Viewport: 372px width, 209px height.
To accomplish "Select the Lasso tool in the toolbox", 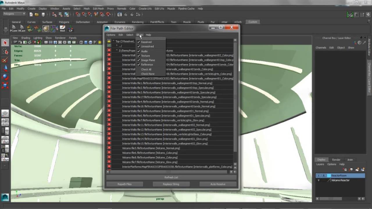I will (x=5, y=51).
